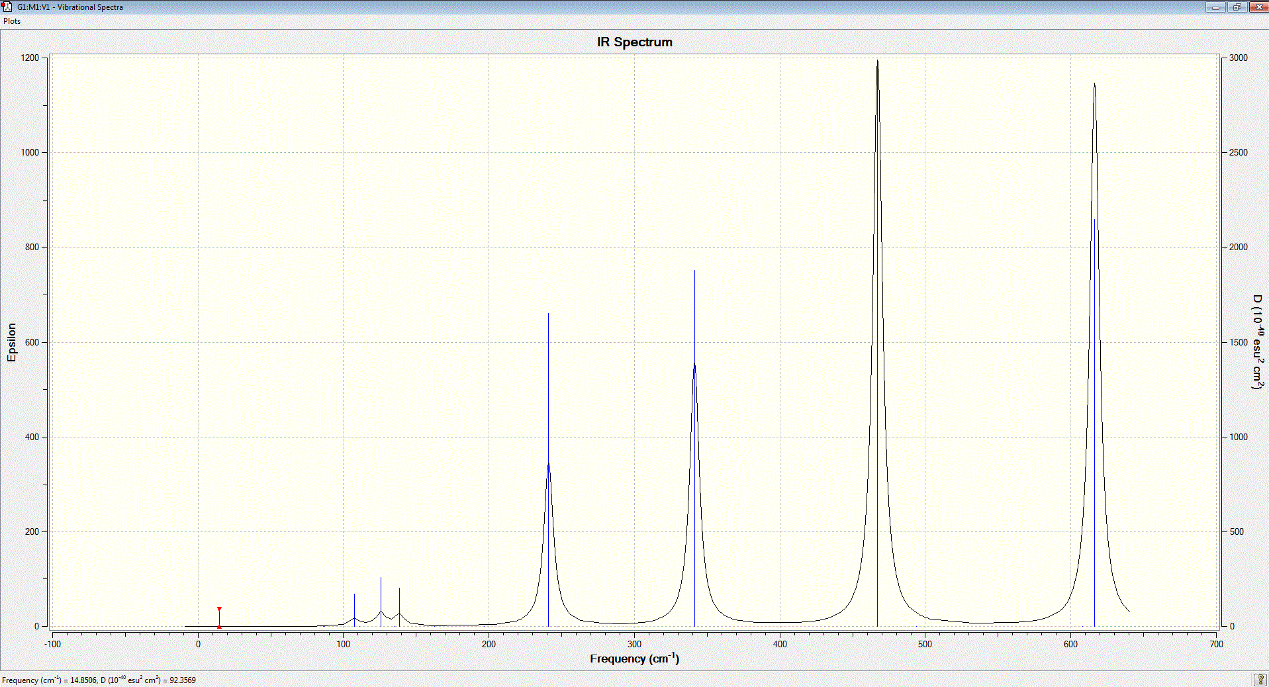Click the Frequency (cm-1) x-axis label

(x=634, y=658)
